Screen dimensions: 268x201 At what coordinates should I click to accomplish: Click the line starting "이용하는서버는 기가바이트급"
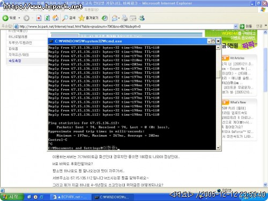116,157
